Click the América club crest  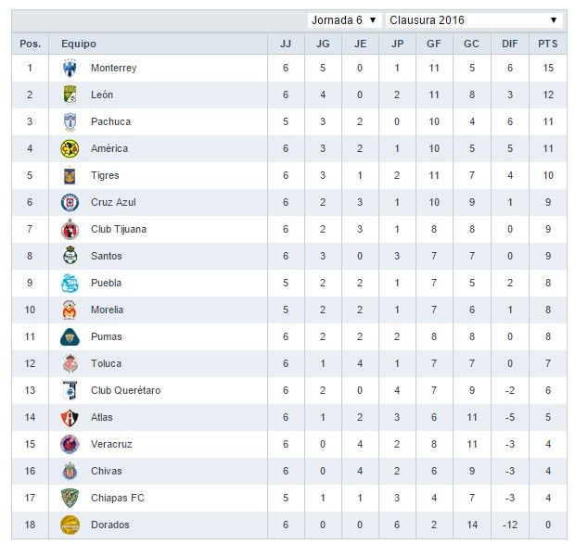[x=70, y=148]
